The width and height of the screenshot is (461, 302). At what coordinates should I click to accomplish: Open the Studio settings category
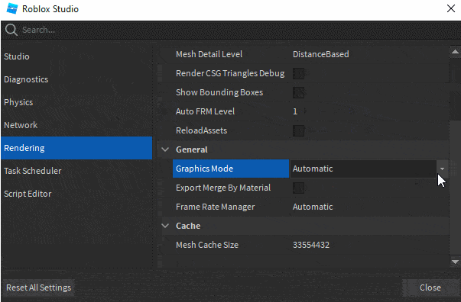[x=76, y=56]
